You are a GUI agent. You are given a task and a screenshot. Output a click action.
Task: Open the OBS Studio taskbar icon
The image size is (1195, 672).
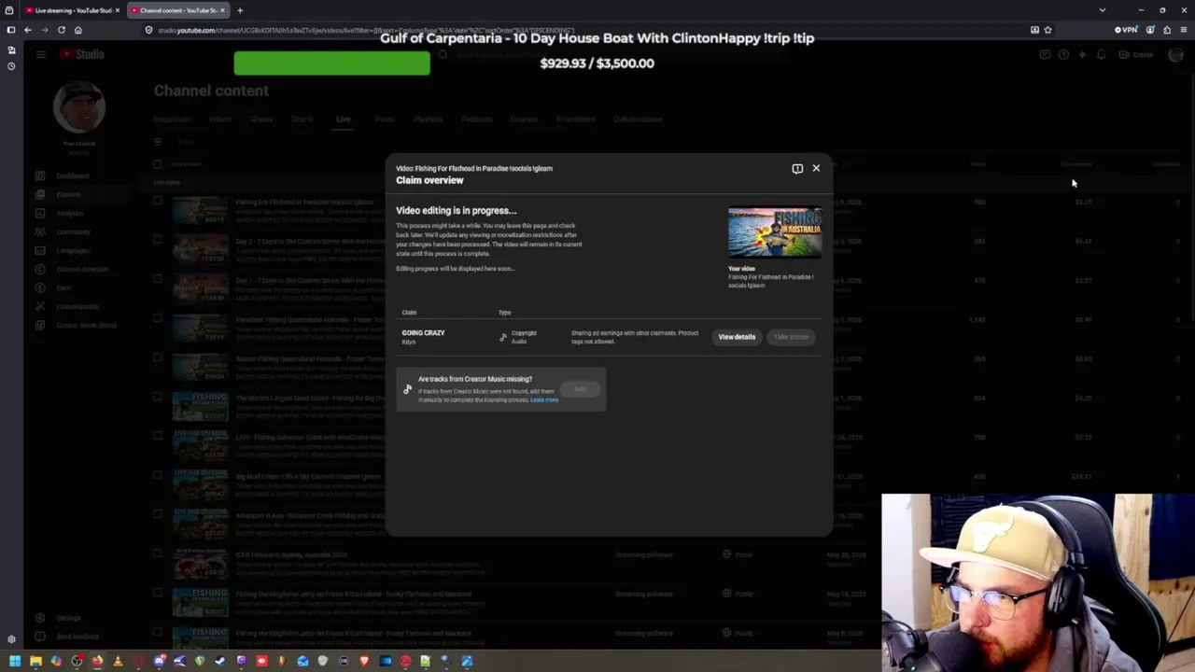(x=77, y=662)
